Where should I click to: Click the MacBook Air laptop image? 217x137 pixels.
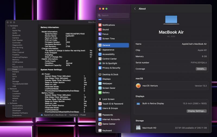coord(171,20)
